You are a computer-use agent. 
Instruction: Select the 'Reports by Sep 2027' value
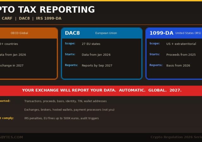(97, 65)
